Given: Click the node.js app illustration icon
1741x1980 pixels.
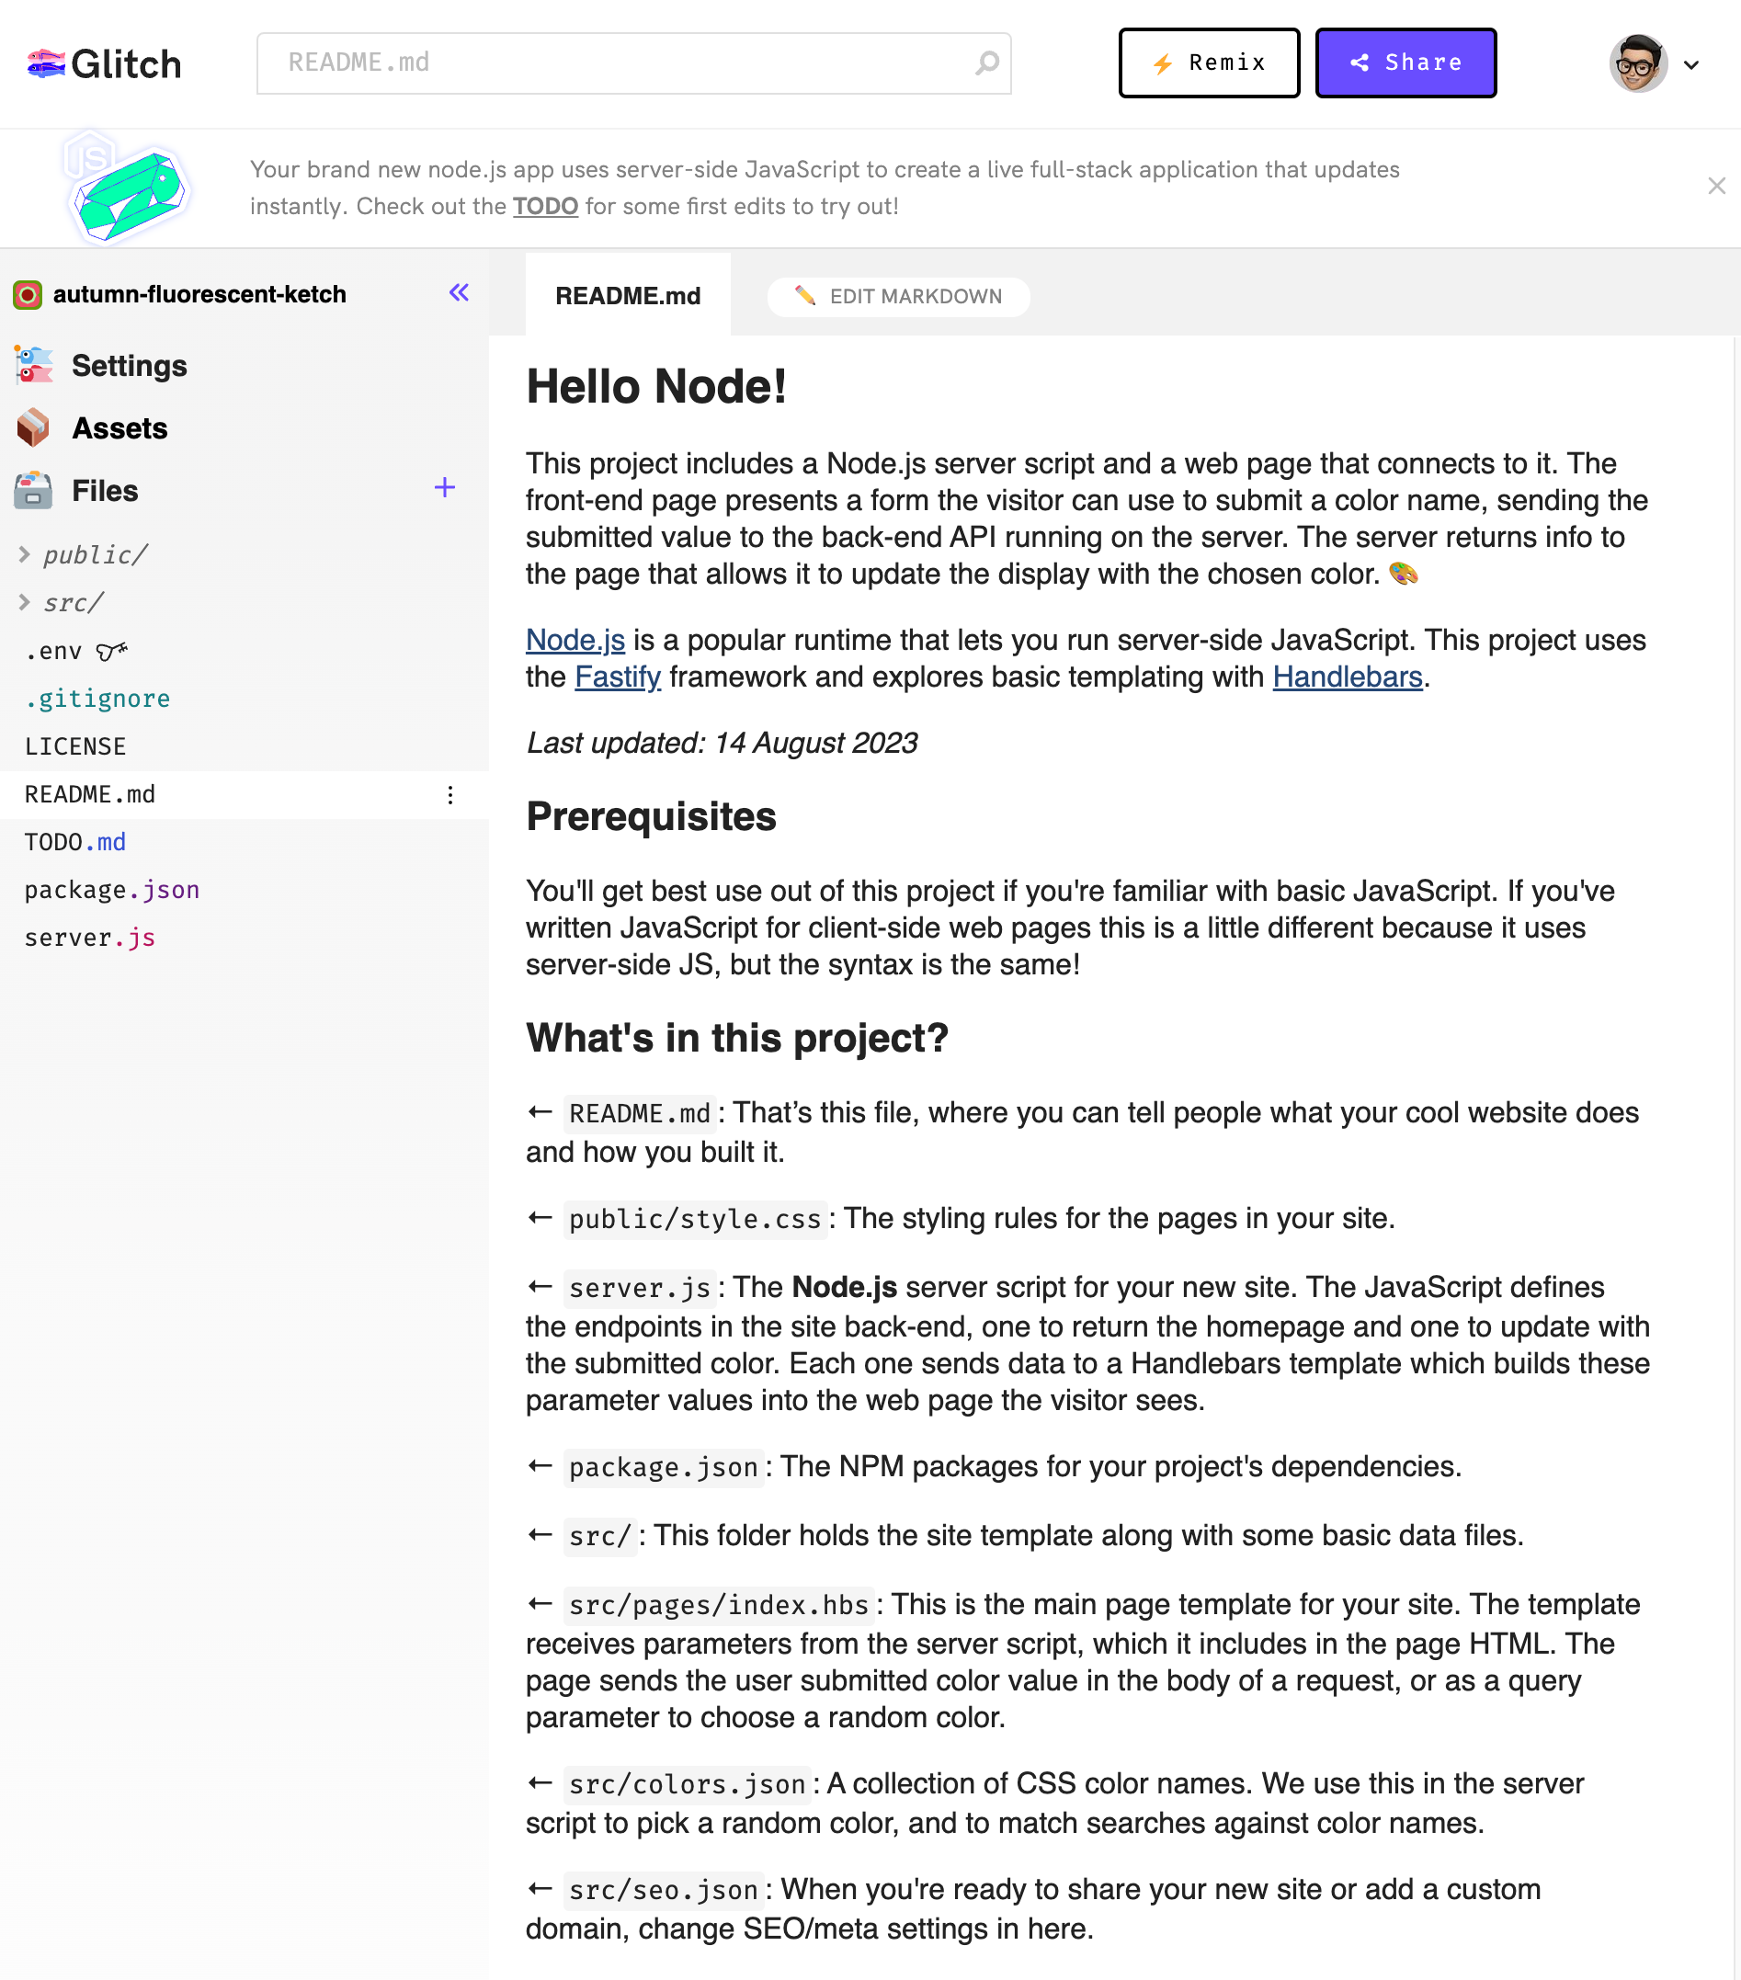Looking at the screenshot, I should pyautogui.click(x=126, y=188).
